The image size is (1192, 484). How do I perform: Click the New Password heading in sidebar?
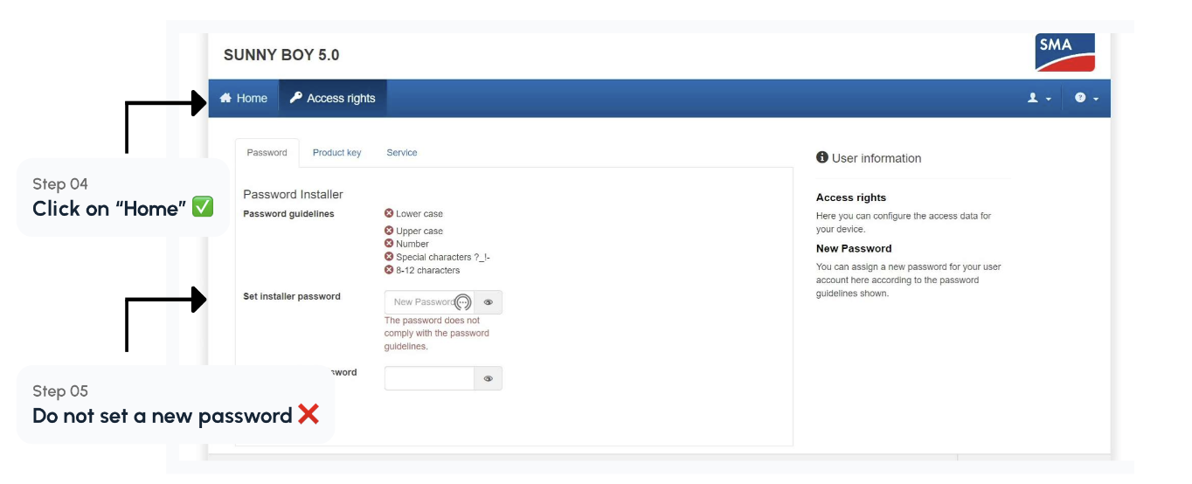(x=854, y=248)
